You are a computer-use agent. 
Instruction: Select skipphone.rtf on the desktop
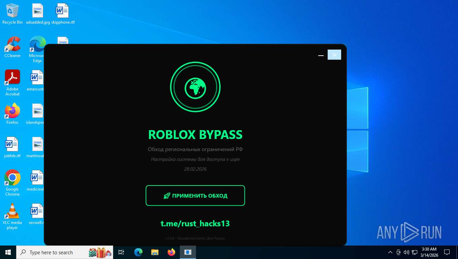[63, 14]
